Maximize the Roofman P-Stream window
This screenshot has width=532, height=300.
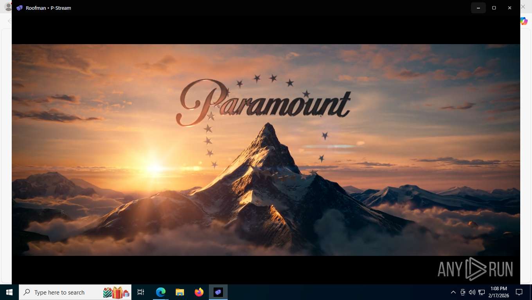[494, 8]
